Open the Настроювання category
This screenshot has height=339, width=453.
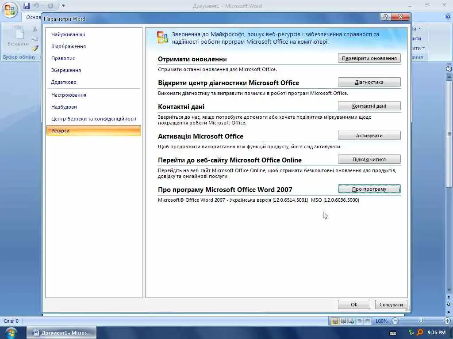[94, 95]
